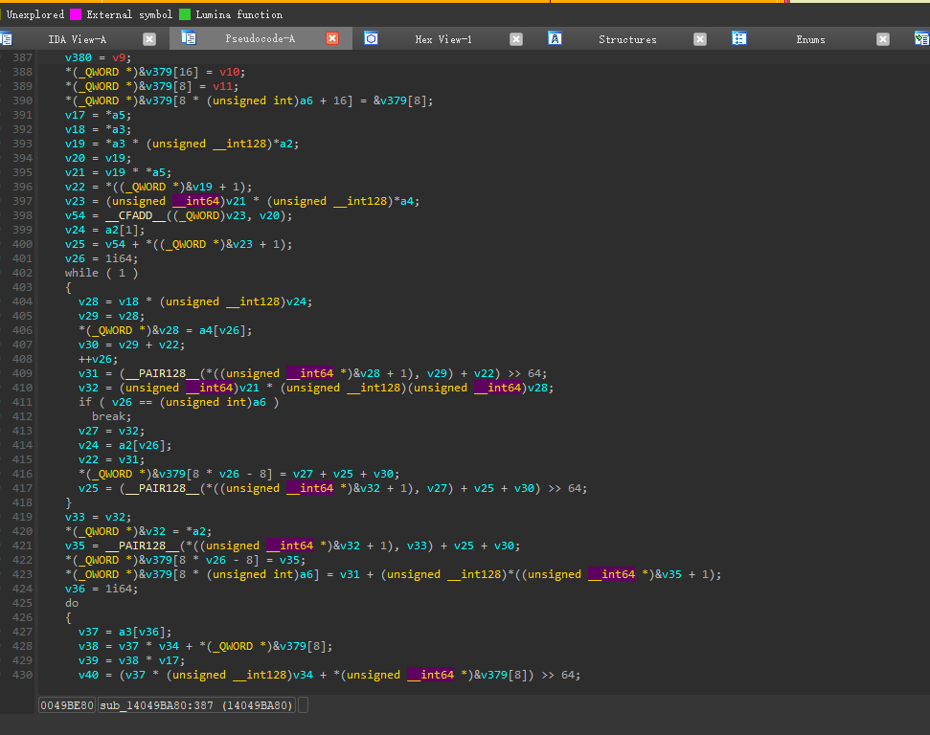Click the magenta External symbol legend swatch
The height and width of the screenshot is (735, 930).
[x=76, y=14]
